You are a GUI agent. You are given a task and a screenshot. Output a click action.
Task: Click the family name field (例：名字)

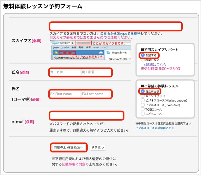pos(64,72)
